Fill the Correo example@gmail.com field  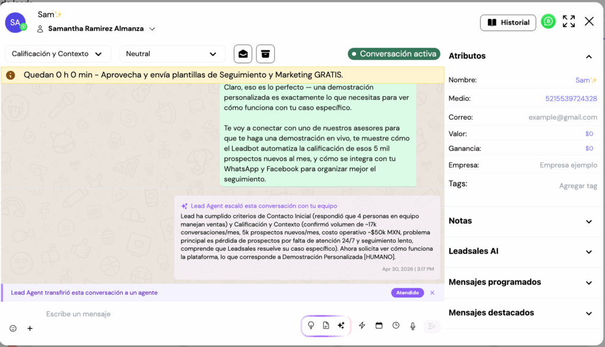[x=562, y=117]
